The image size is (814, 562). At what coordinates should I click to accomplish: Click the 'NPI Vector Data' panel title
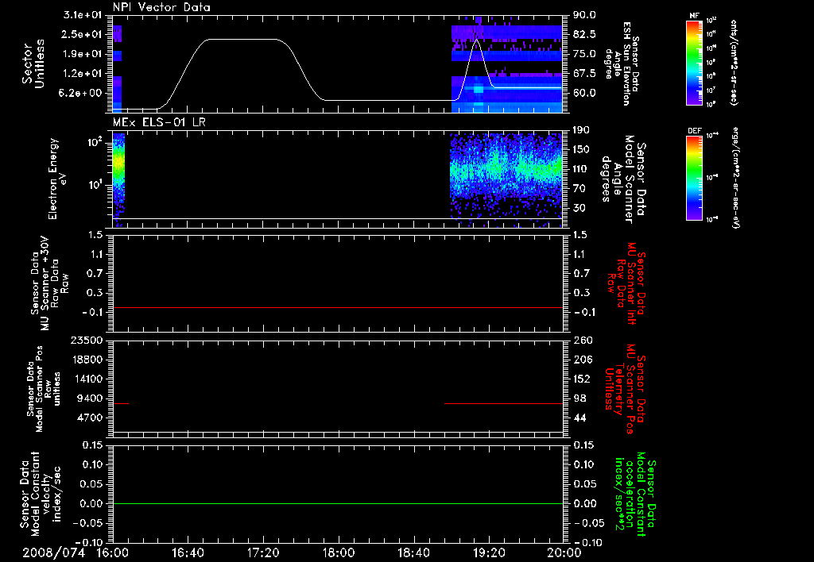coord(161,7)
